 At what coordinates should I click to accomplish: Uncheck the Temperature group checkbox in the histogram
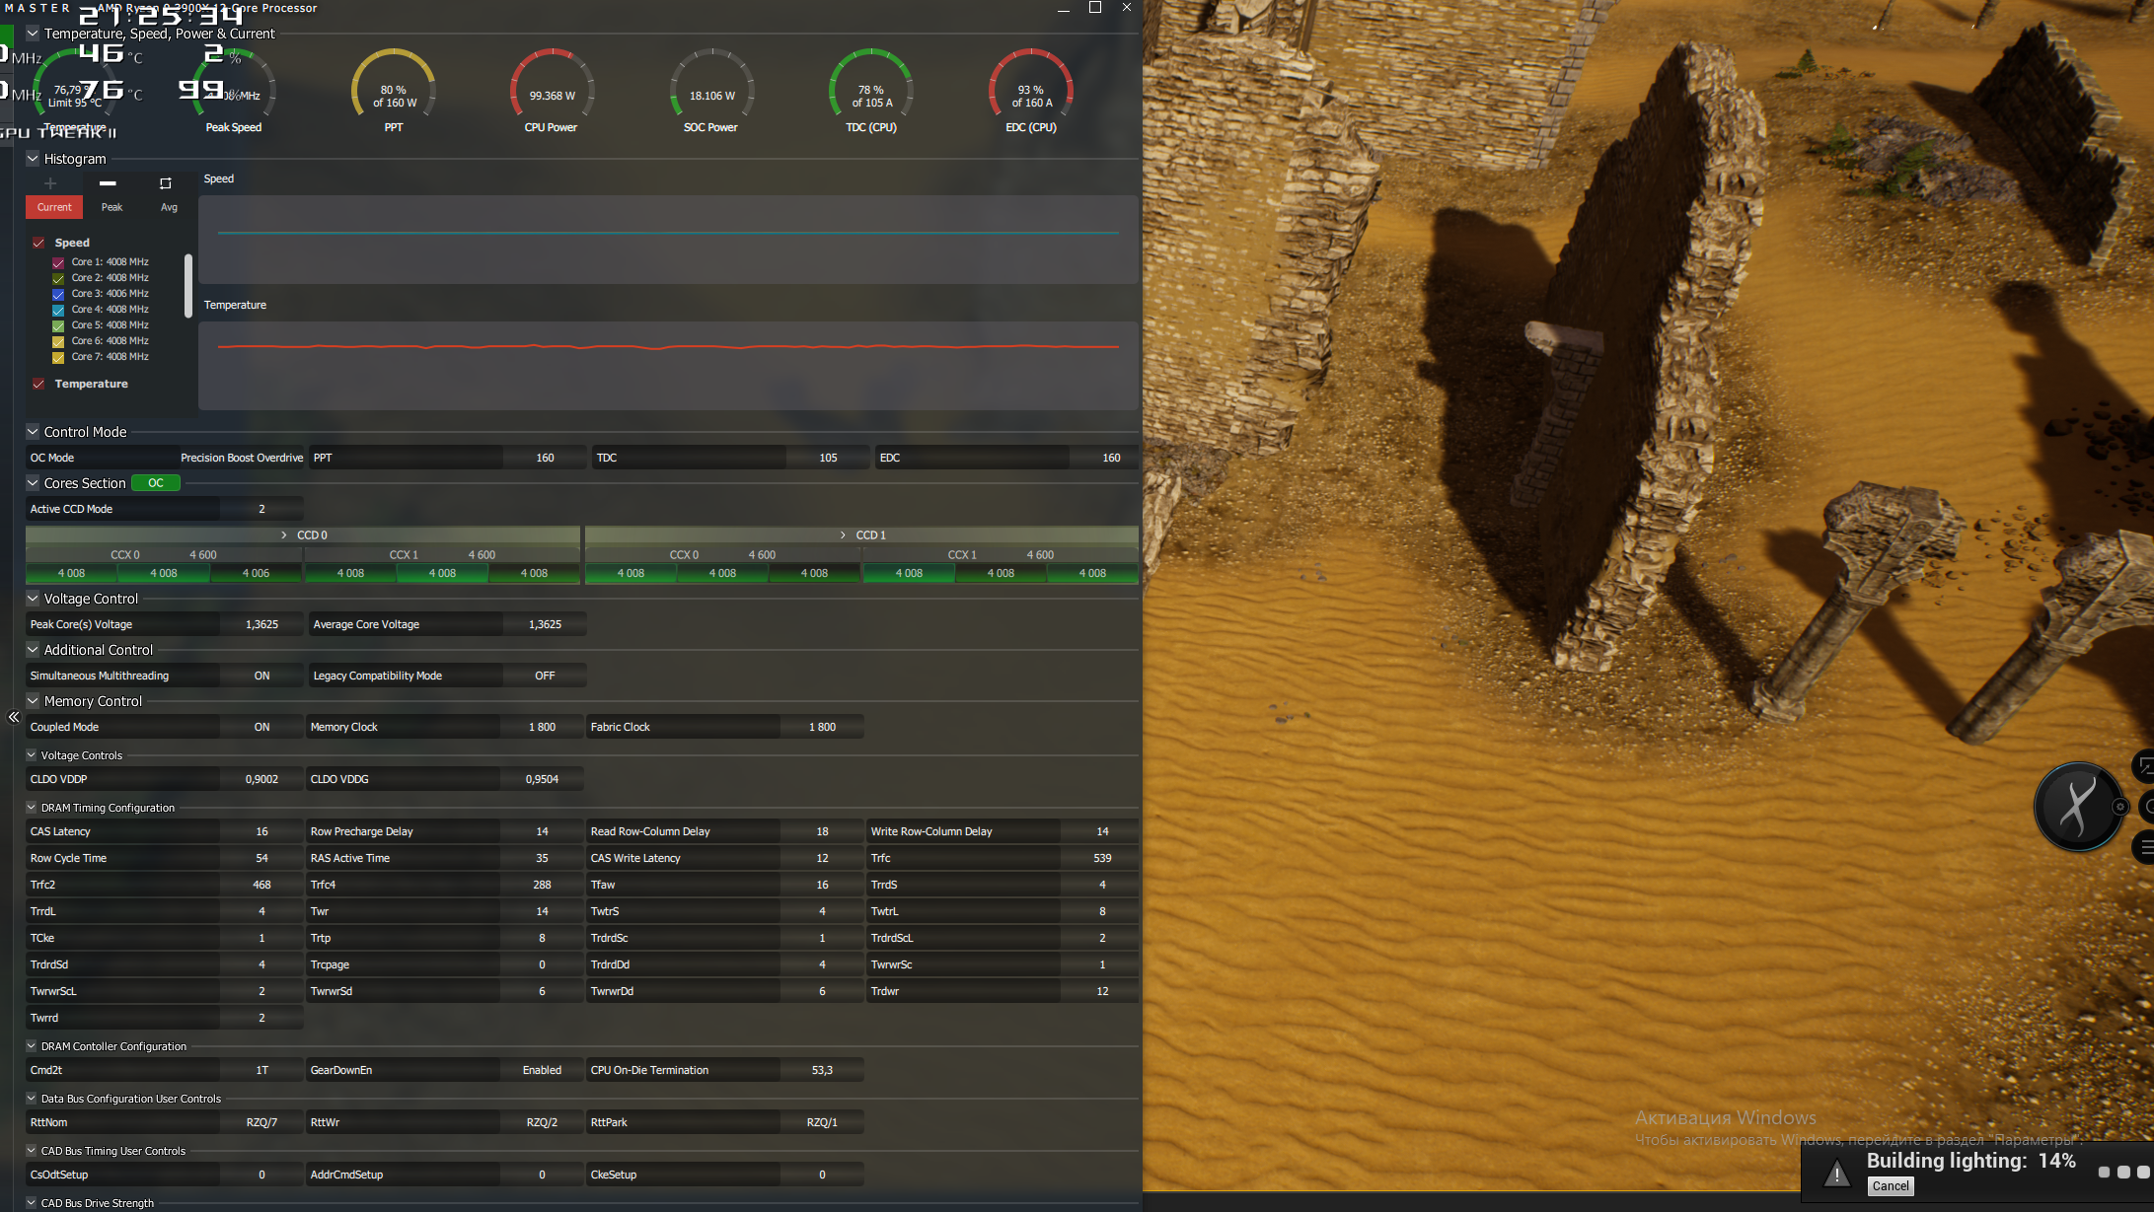(38, 384)
